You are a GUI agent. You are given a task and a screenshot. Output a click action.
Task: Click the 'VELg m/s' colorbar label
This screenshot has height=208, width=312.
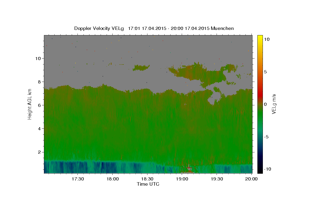coord(274,104)
